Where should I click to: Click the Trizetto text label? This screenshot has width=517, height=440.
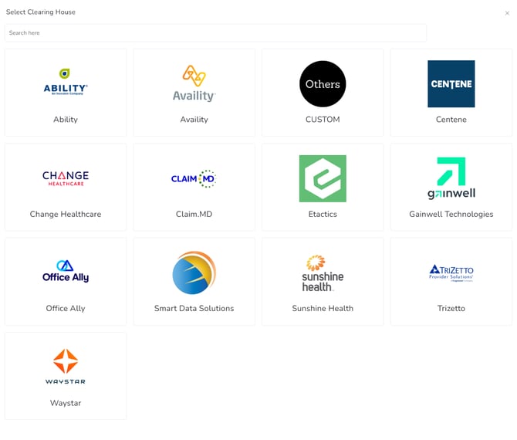pos(451,308)
